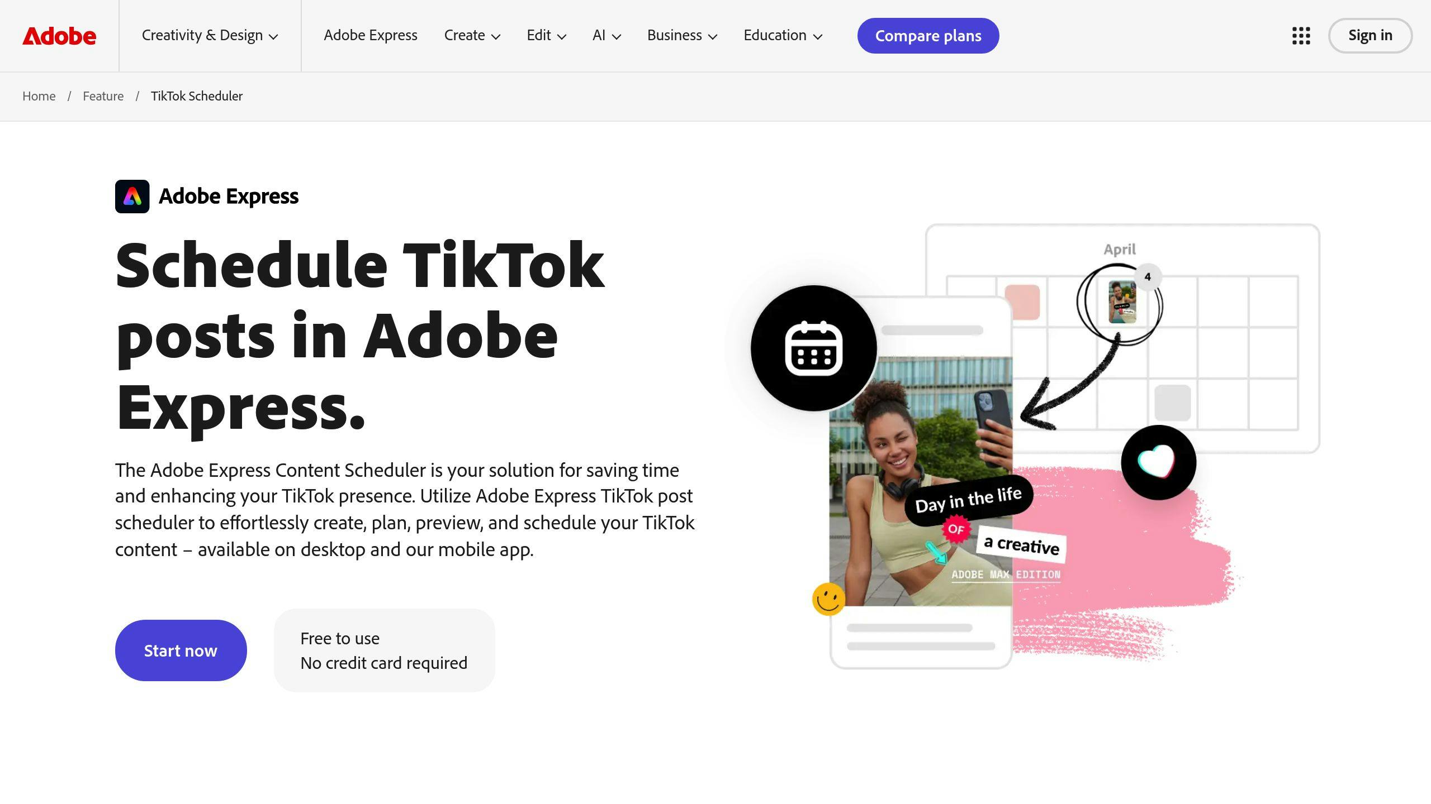The image size is (1431, 804).
Task: Expand the Creativity & Design menu
Action: (210, 35)
